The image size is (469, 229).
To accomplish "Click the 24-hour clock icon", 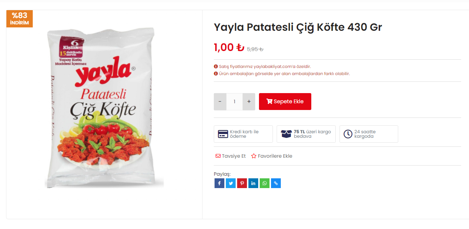I will point(348,134).
